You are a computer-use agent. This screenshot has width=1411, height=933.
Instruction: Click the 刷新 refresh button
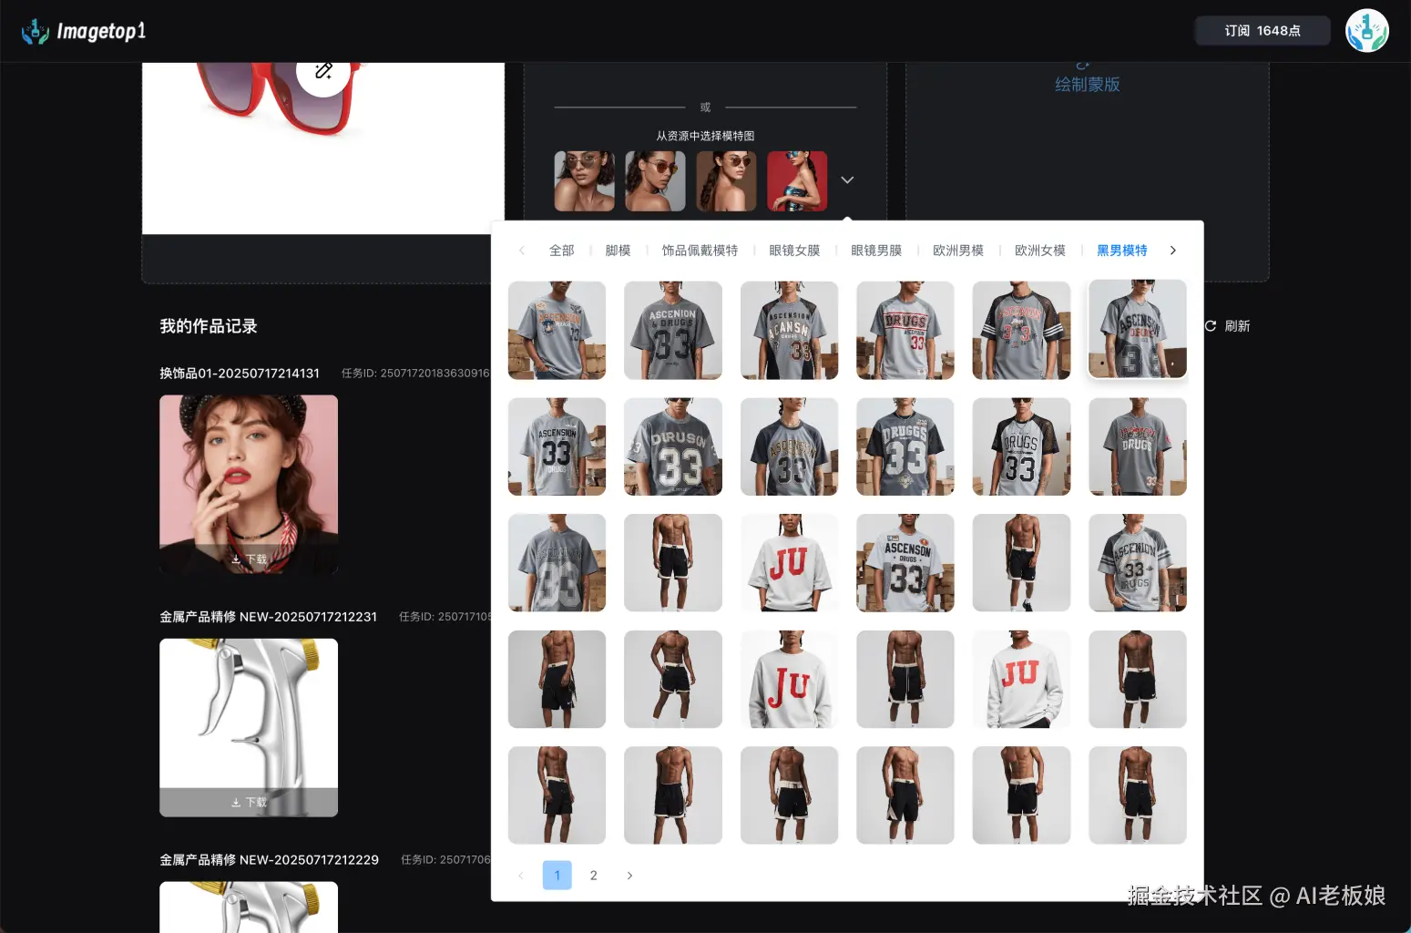pos(1228,326)
